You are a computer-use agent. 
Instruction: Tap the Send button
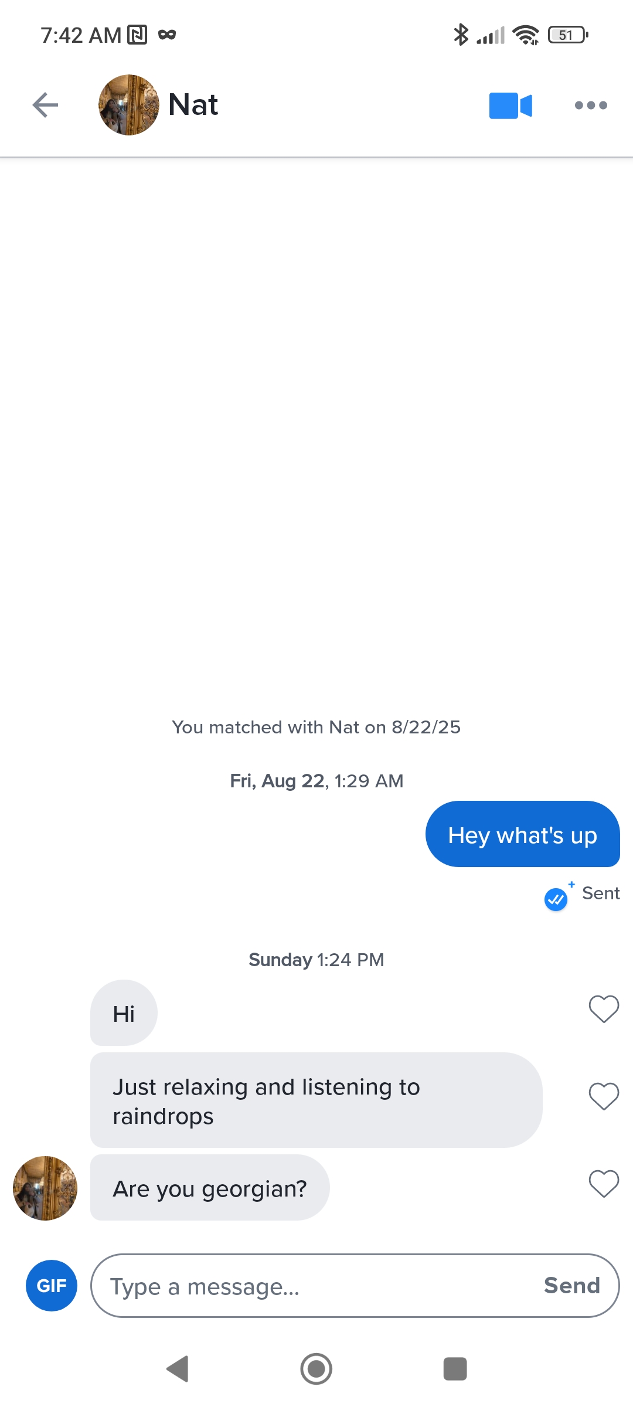point(572,1286)
